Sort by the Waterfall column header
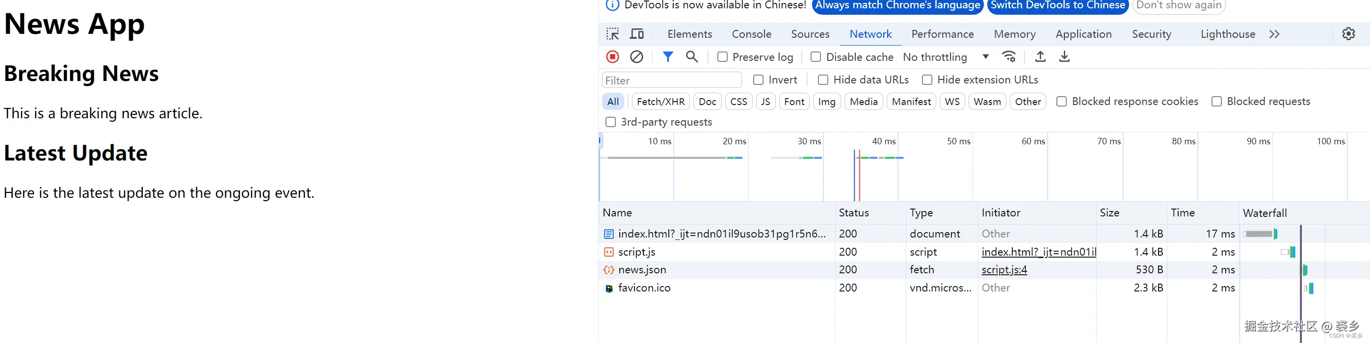 pyautogui.click(x=1305, y=212)
